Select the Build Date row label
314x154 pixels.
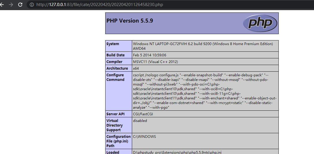coord(115,55)
